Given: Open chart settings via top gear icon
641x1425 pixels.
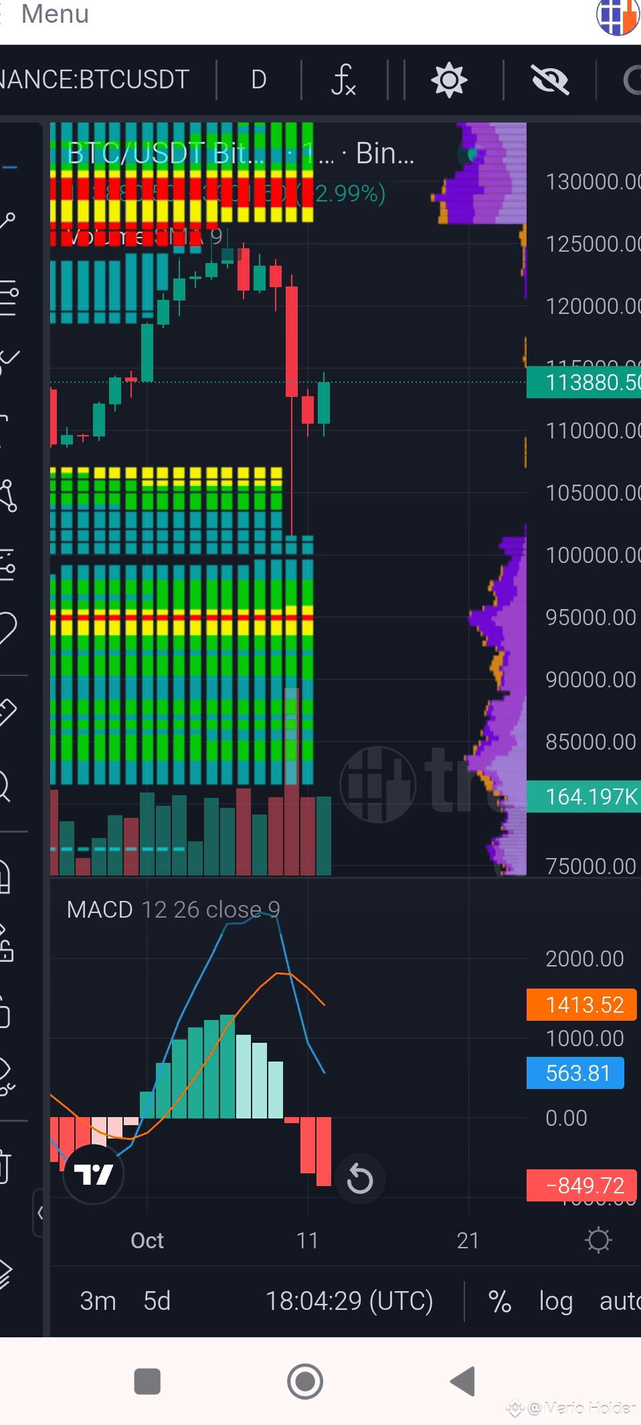Looking at the screenshot, I should coord(449,80).
